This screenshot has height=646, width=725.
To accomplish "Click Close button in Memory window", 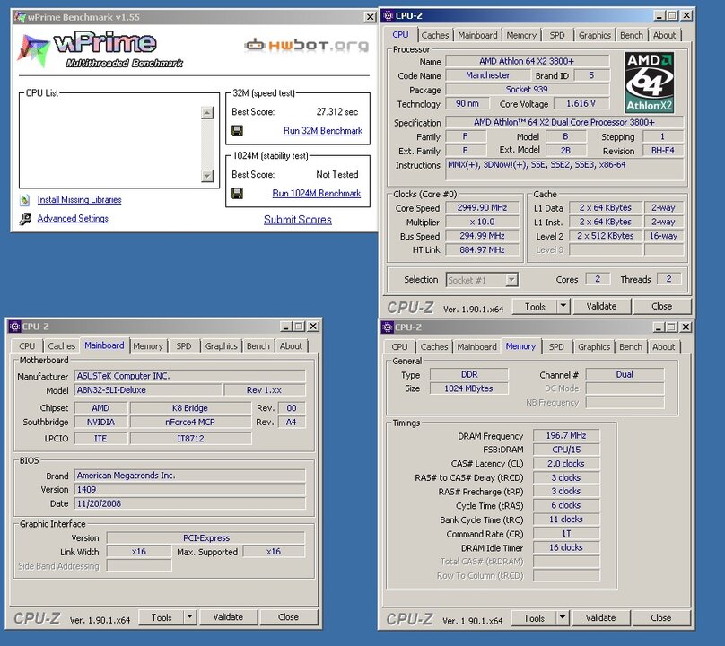I will pyautogui.click(x=660, y=618).
